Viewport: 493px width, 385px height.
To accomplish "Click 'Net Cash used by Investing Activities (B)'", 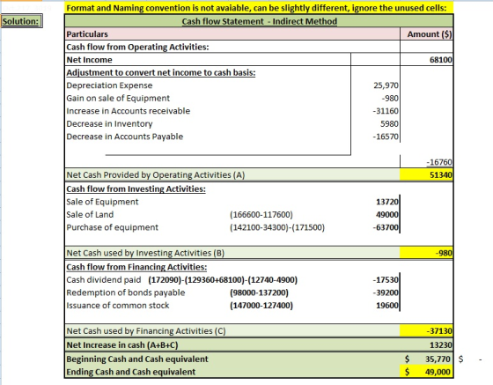I will pyautogui.click(x=145, y=253).
